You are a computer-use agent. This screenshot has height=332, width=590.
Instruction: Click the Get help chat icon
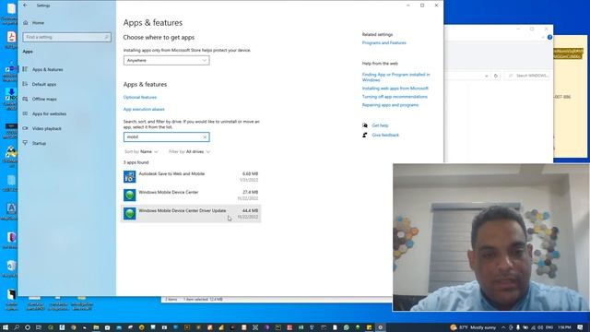(365, 125)
